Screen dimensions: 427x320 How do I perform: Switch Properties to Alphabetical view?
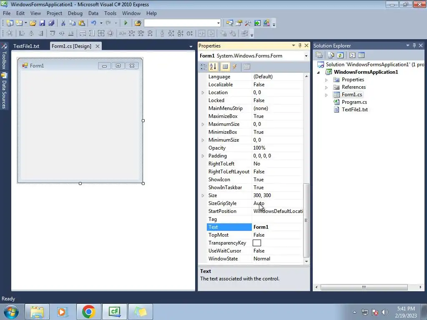pyautogui.click(x=213, y=67)
